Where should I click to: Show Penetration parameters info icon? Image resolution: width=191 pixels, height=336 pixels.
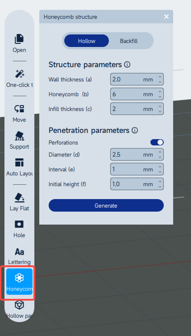[x=135, y=130]
